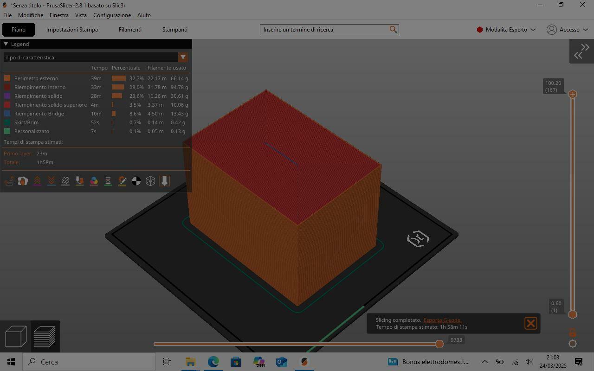Click the Esporta G-code link
The height and width of the screenshot is (371, 594).
coord(442,320)
